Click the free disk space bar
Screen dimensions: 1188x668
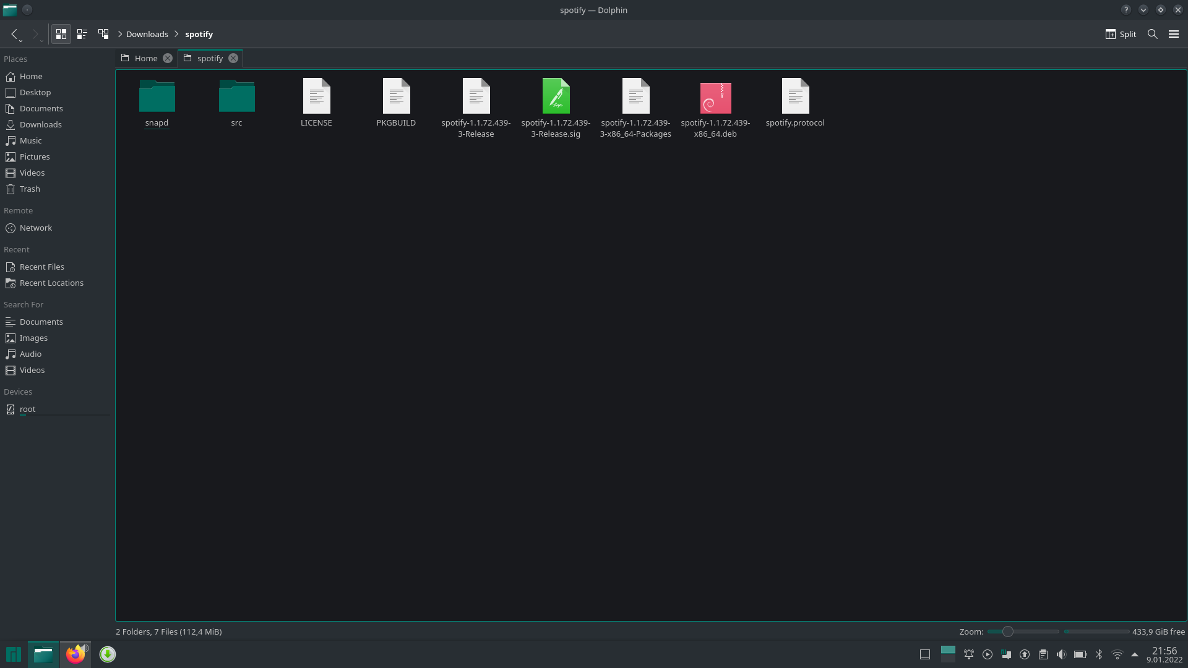[x=1096, y=632]
